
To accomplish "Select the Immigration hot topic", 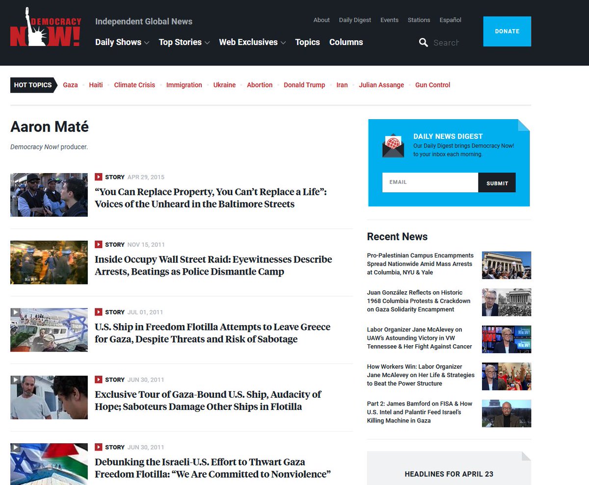I will 184,85.
